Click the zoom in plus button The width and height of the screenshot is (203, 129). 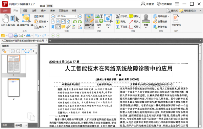click(x=80, y=17)
